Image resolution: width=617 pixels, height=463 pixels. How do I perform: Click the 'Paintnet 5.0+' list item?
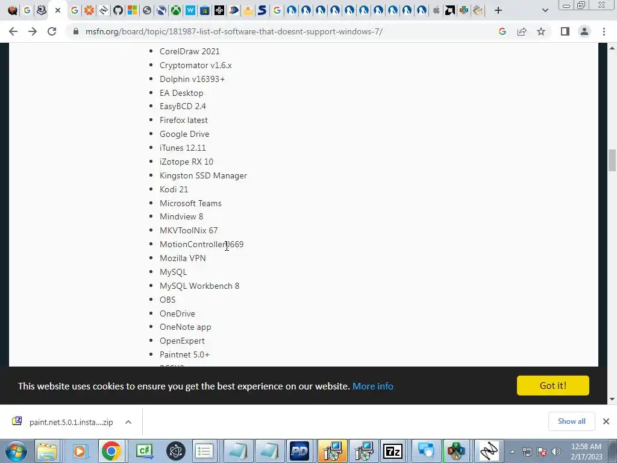pos(184,354)
